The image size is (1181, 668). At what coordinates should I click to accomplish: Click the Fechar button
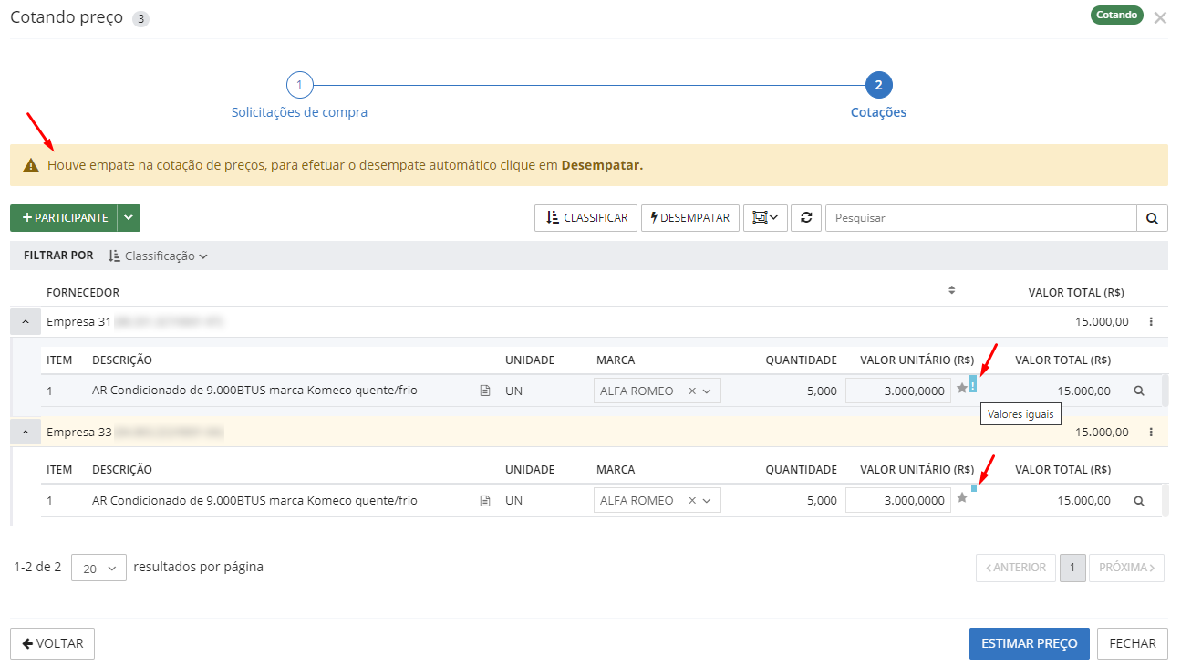click(1133, 643)
